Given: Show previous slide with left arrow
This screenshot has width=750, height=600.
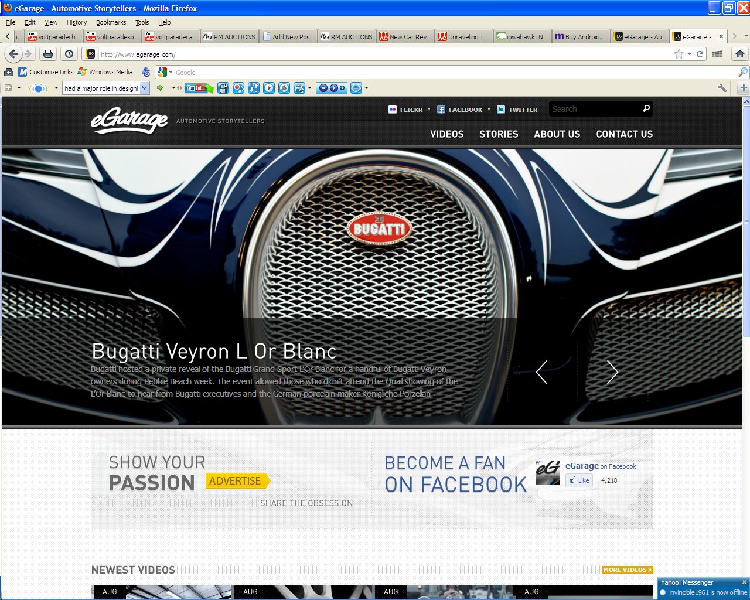Looking at the screenshot, I should click(542, 372).
